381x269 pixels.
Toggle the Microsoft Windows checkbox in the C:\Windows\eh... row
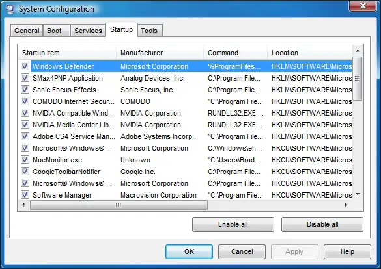click(x=25, y=148)
